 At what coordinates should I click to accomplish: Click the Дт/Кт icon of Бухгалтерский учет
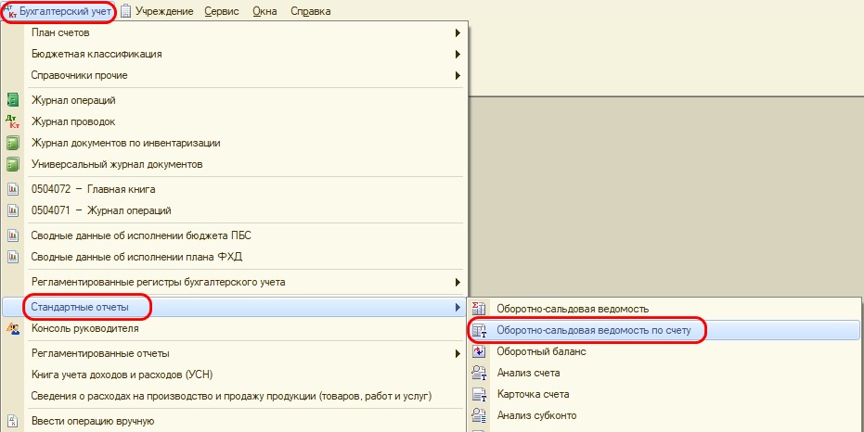tap(10, 11)
